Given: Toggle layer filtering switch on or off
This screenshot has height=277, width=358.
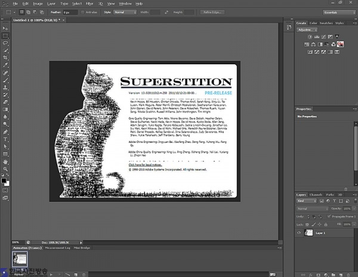Looking at the screenshot, I should pos(355,201).
